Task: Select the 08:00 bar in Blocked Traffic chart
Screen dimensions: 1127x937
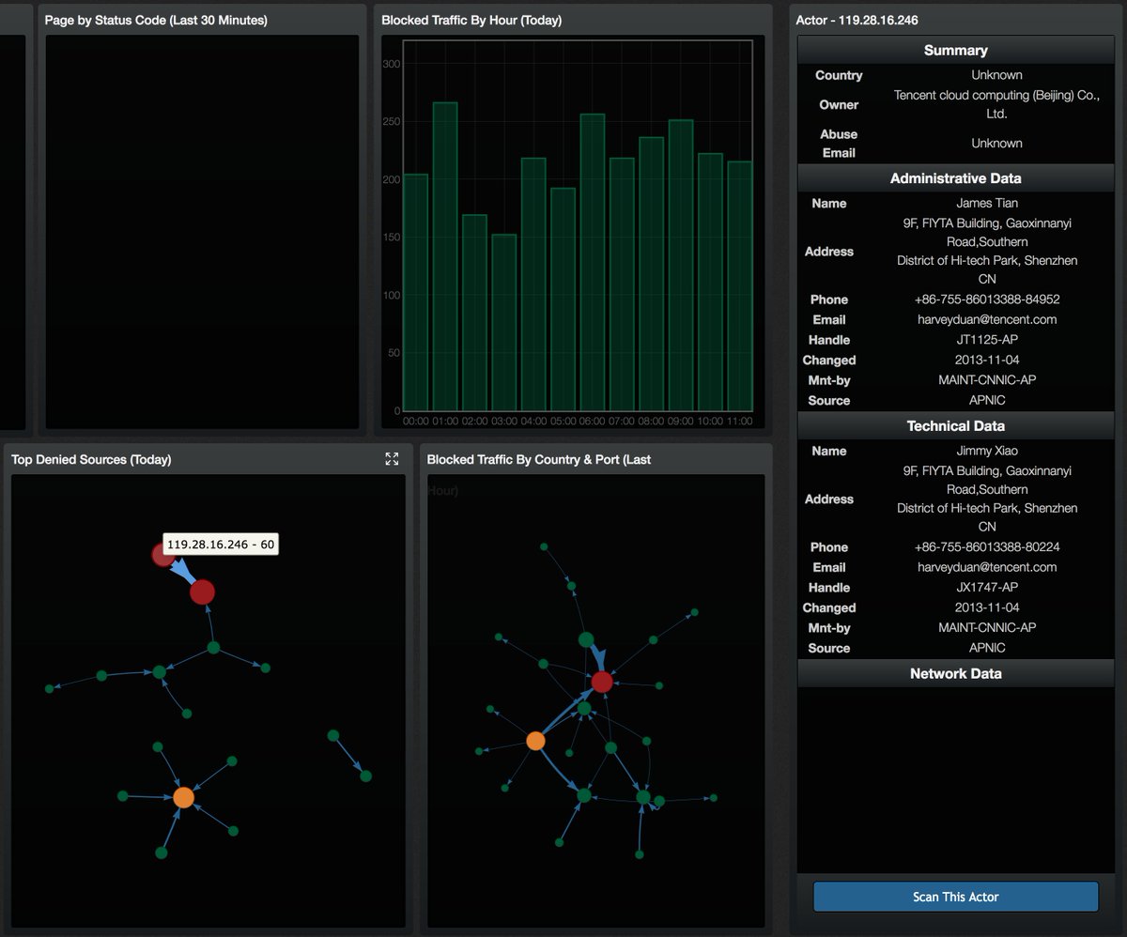Action: click(651, 274)
